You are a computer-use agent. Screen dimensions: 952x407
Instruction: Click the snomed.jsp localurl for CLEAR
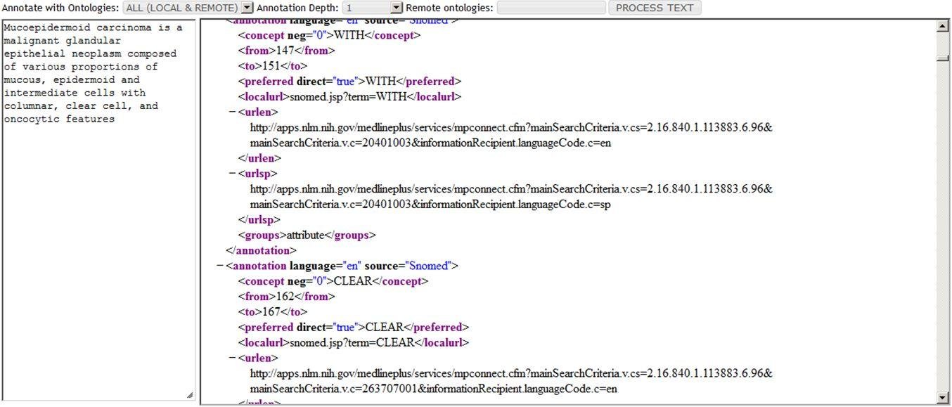(351, 342)
